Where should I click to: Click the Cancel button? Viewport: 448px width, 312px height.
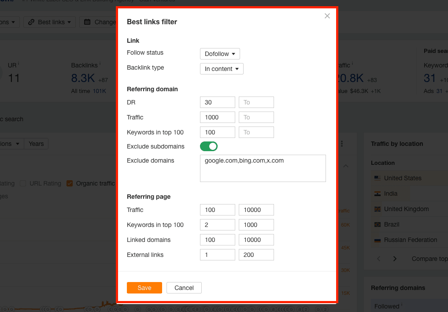coord(184,288)
